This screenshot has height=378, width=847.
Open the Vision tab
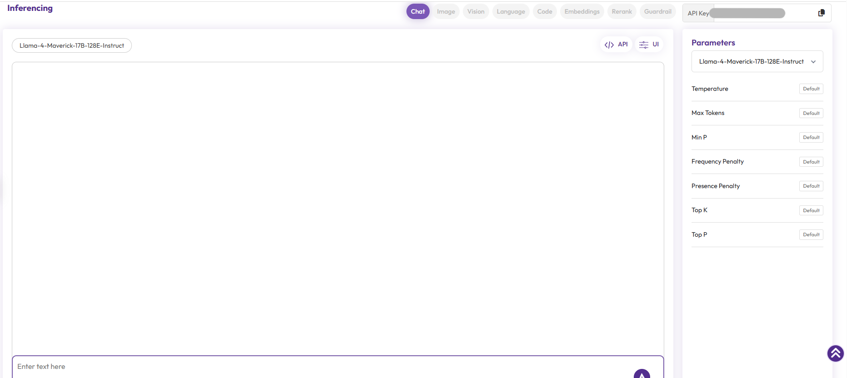(x=476, y=12)
